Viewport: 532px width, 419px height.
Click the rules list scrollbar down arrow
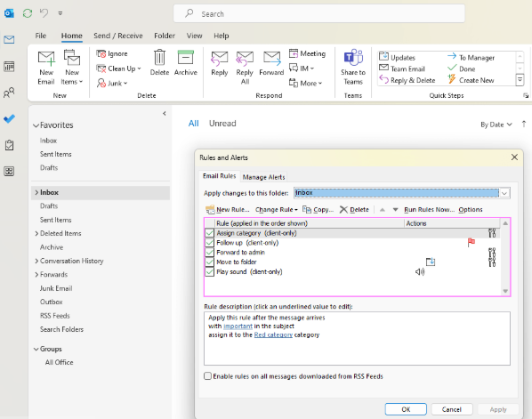[505, 291]
